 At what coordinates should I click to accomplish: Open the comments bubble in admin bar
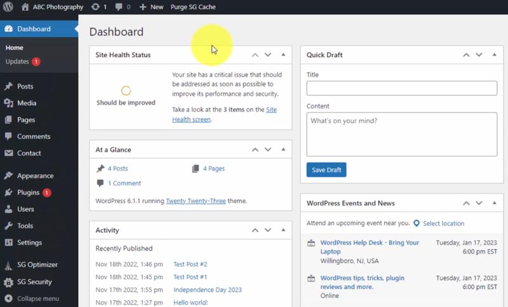point(119,6)
